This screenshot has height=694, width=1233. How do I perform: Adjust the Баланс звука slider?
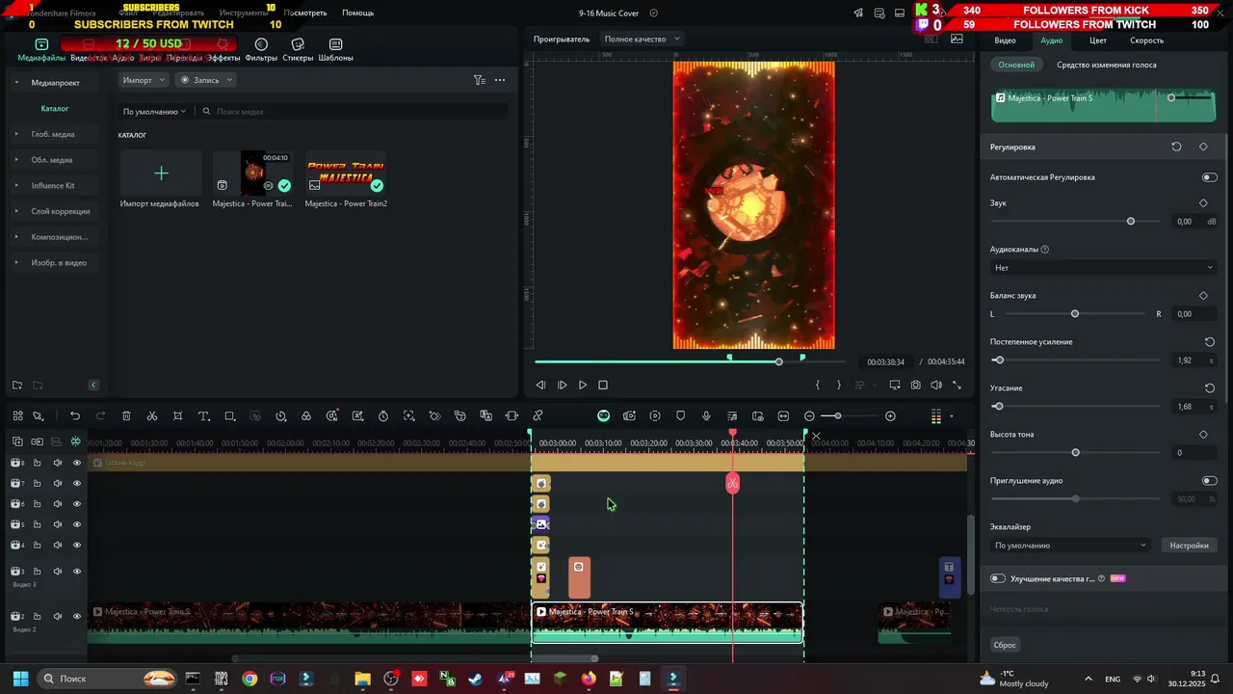[x=1075, y=314]
